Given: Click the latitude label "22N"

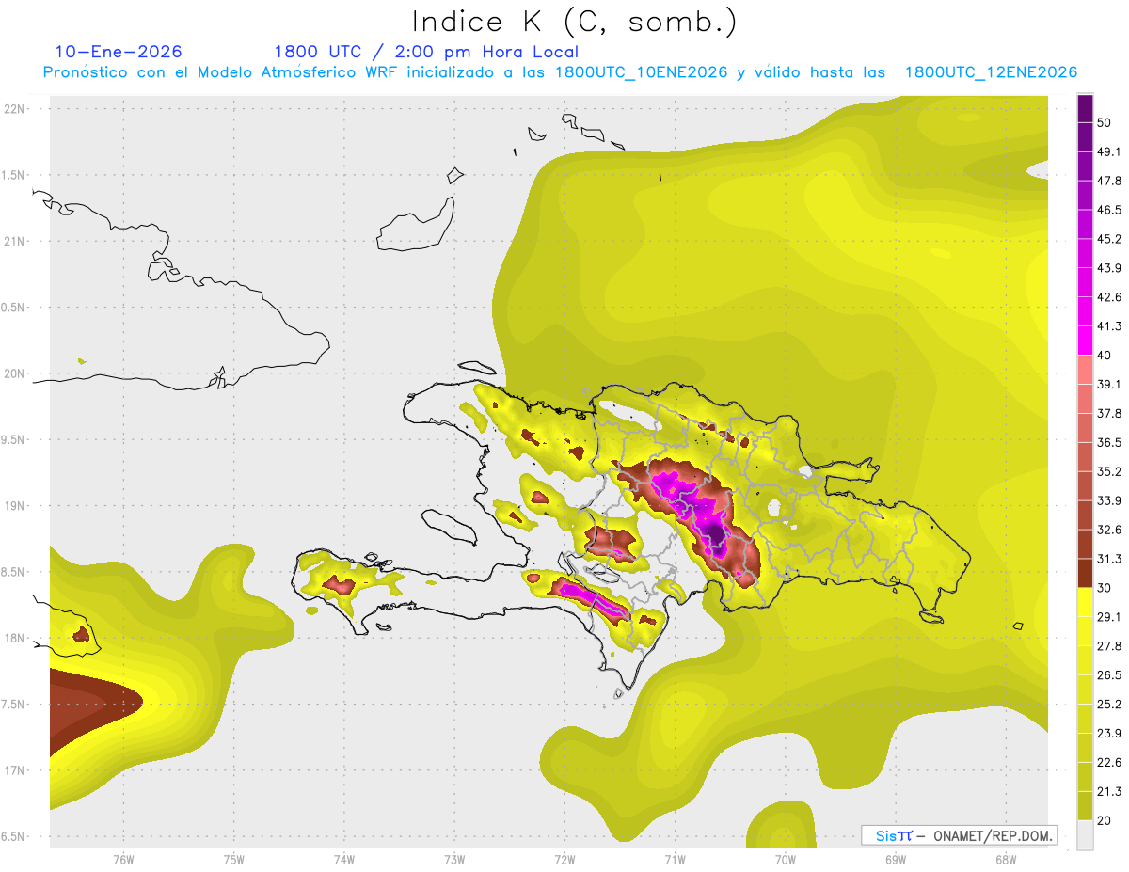Looking at the screenshot, I should tap(15, 108).
